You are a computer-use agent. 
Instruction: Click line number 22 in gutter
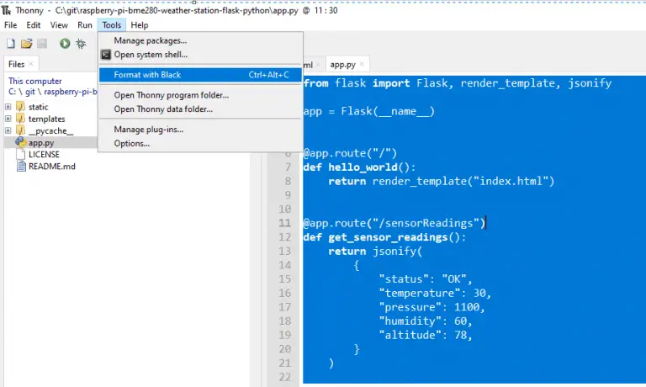pyautogui.click(x=284, y=377)
